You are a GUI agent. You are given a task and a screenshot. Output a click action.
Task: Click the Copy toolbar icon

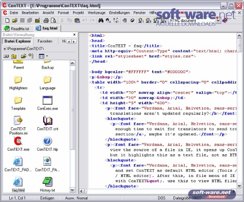click(69, 20)
